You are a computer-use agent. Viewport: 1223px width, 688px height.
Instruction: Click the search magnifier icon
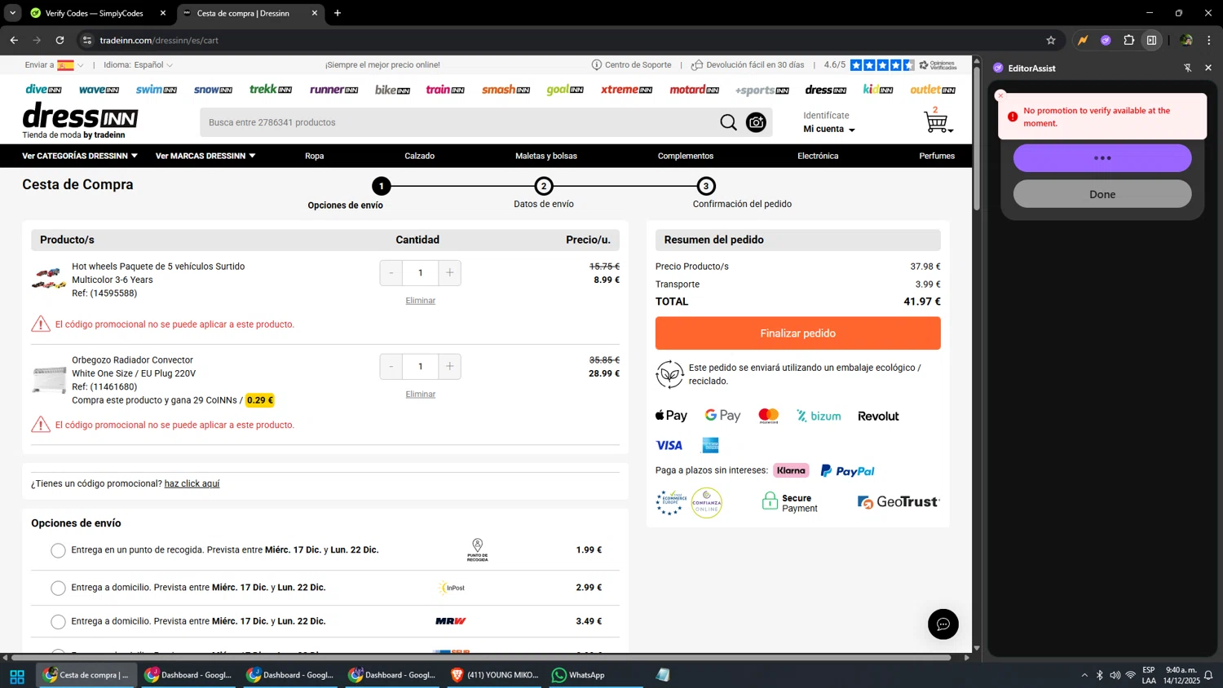728,122
